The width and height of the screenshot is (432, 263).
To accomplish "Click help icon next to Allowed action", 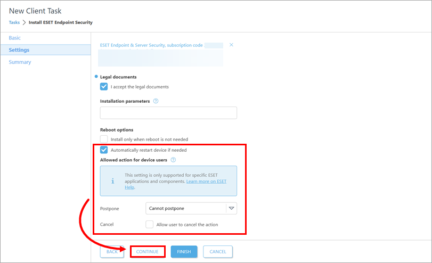I will 173,160.
